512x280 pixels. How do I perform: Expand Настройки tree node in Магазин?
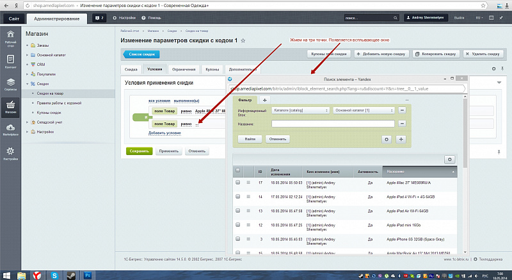[x=27, y=131]
